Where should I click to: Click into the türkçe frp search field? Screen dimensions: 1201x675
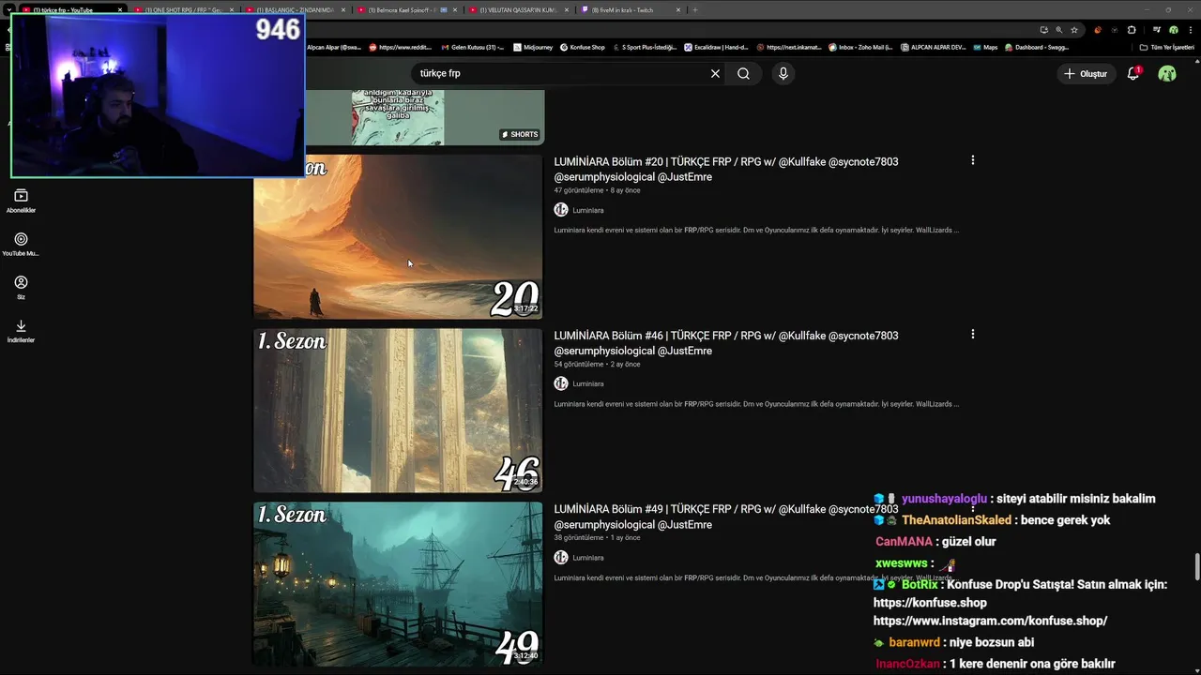click(x=558, y=73)
